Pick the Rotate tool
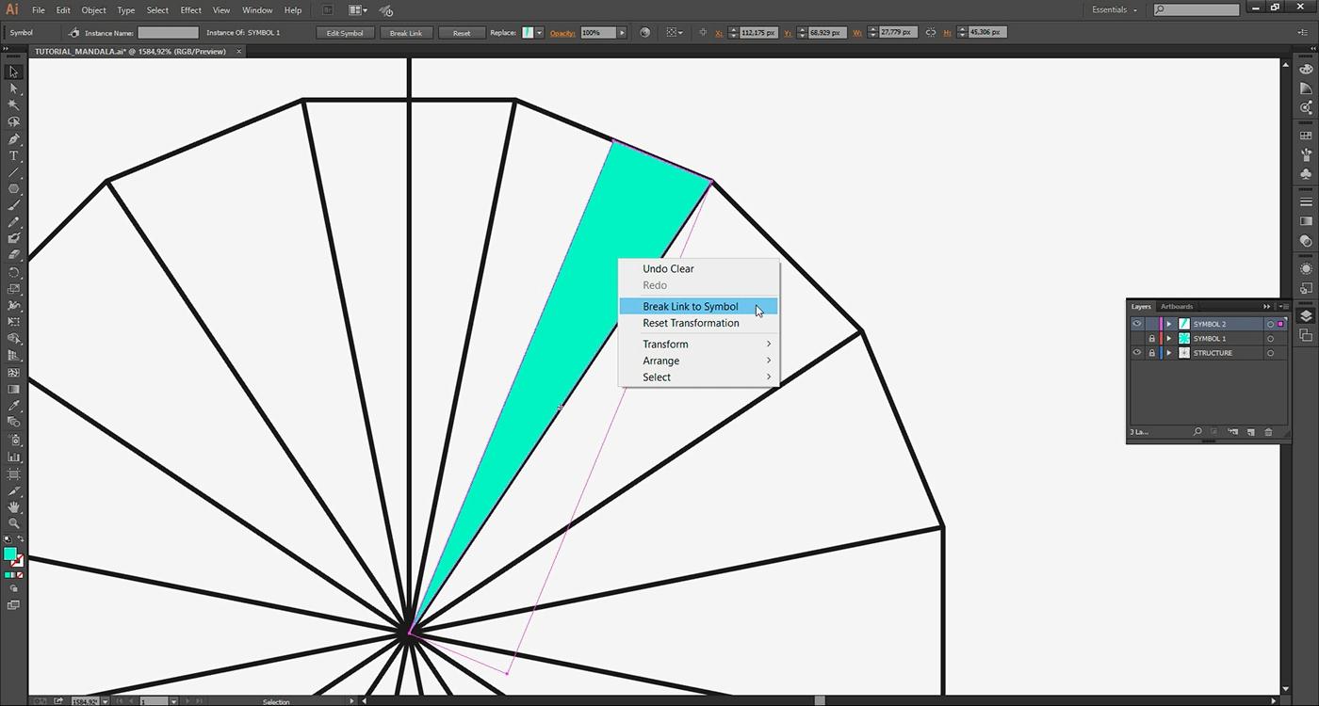 (13, 272)
